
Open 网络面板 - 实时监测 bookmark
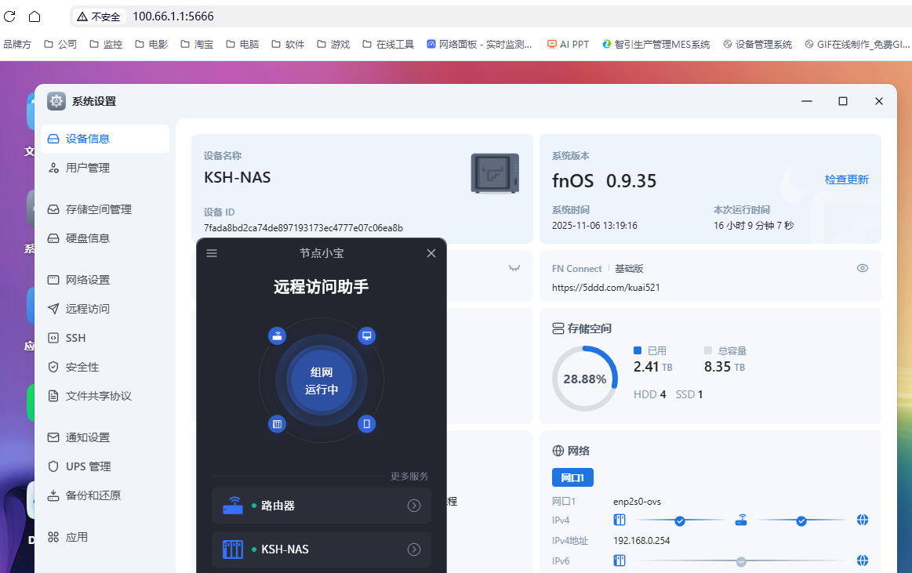[x=479, y=44]
